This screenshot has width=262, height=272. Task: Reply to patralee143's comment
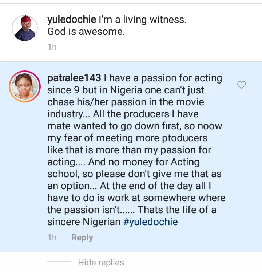click(82, 238)
